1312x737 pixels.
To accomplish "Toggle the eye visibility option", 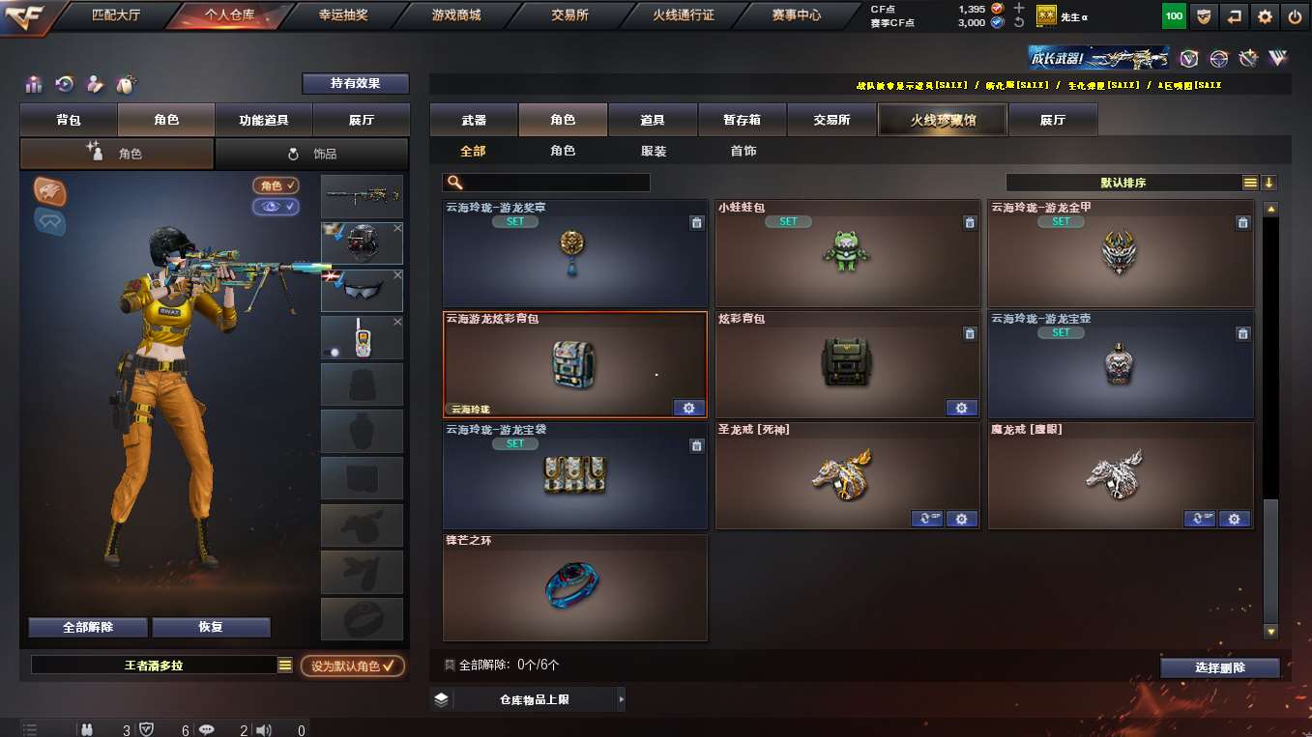I will point(277,207).
